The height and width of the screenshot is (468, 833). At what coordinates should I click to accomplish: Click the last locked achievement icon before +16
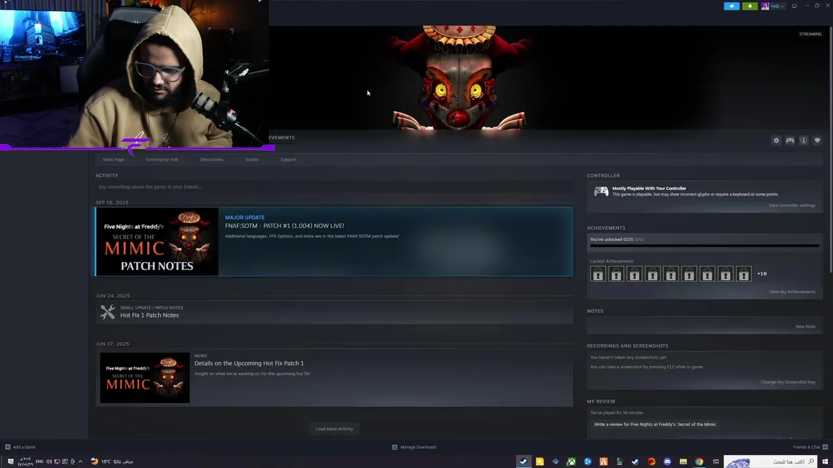click(x=743, y=274)
